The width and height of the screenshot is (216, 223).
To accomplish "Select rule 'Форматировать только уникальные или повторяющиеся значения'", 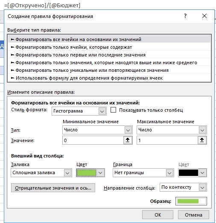I will 109,70.
